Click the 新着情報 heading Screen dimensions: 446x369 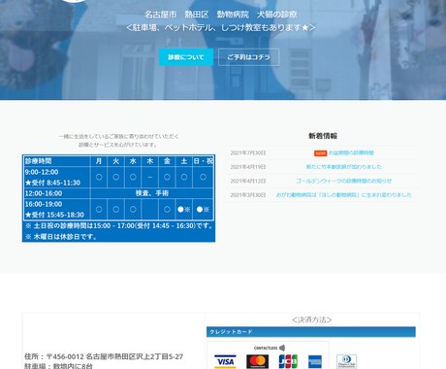[x=323, y=136]
